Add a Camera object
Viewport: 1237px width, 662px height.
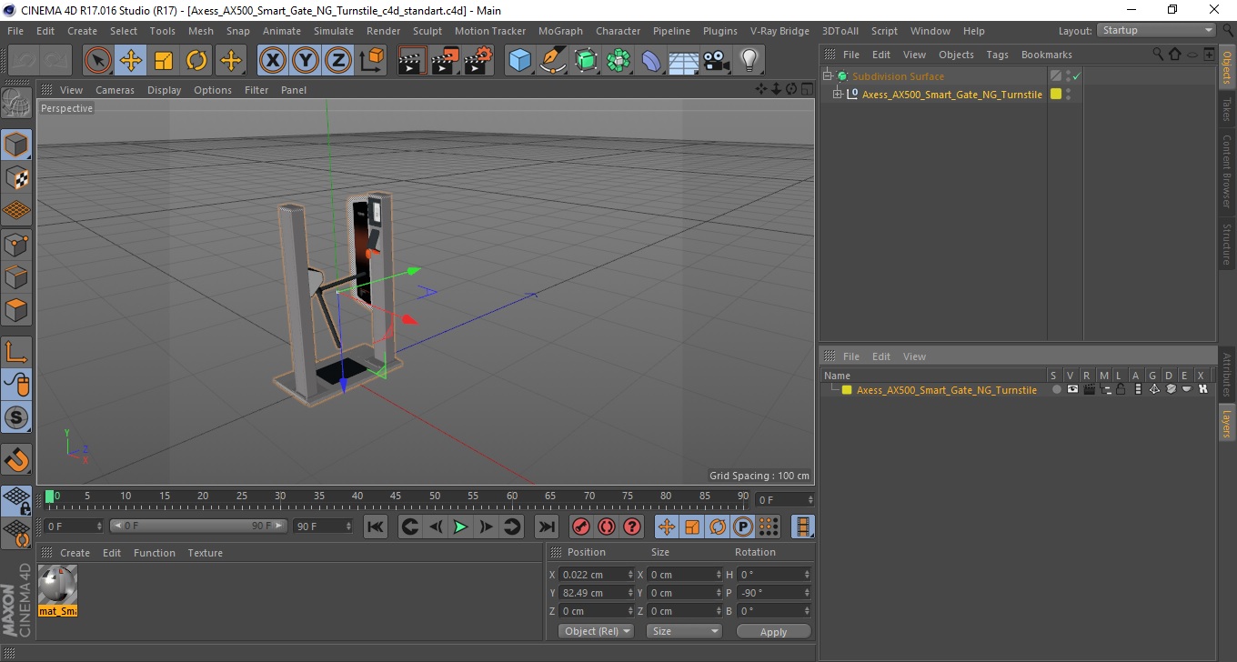(717, 61)
